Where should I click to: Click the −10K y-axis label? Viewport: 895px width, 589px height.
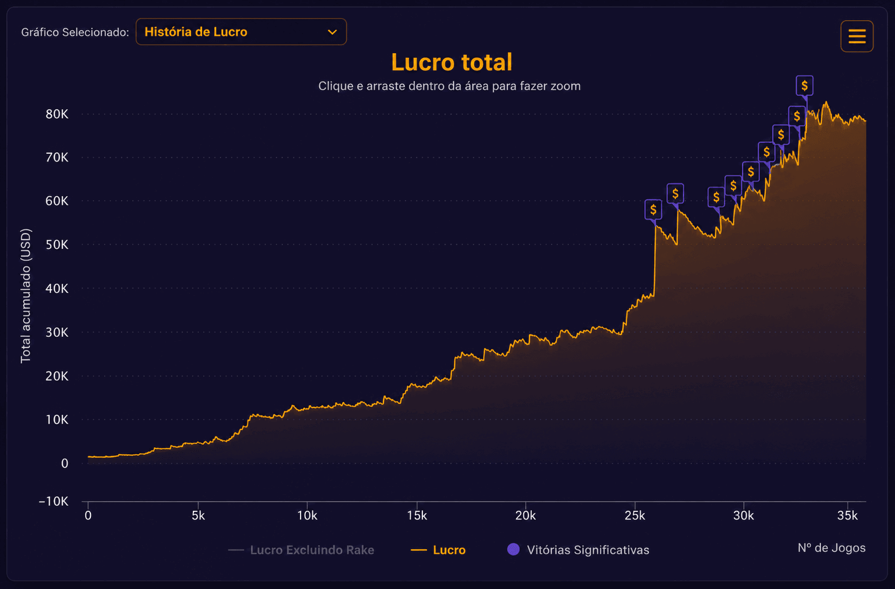pos(53,502)
